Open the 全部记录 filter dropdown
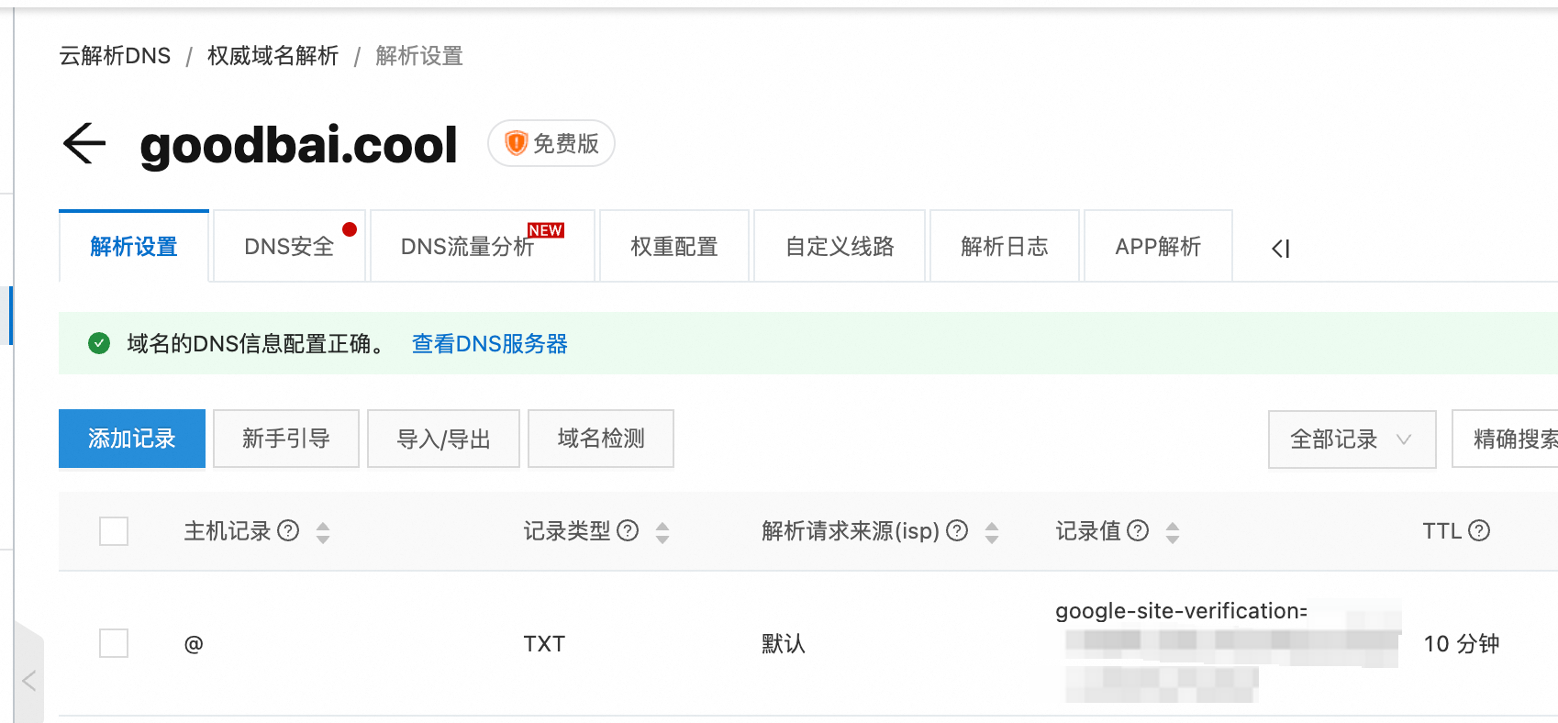Viewport: 1558px width, 723px height. [x=1351, y=439]
